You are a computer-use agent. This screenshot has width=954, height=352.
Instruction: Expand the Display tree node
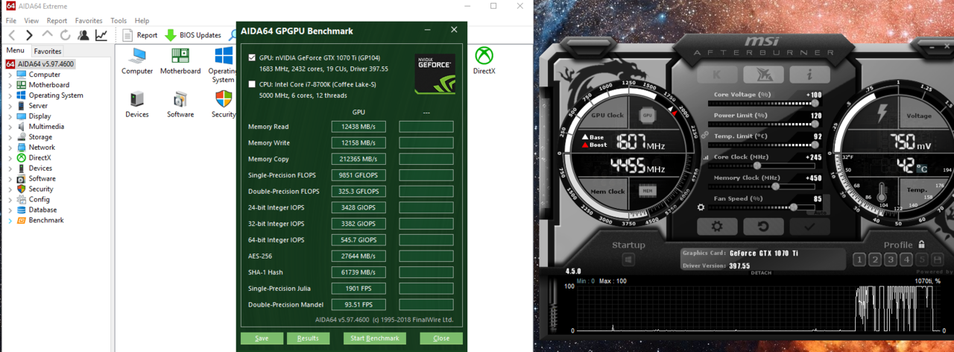click(10, 116)
